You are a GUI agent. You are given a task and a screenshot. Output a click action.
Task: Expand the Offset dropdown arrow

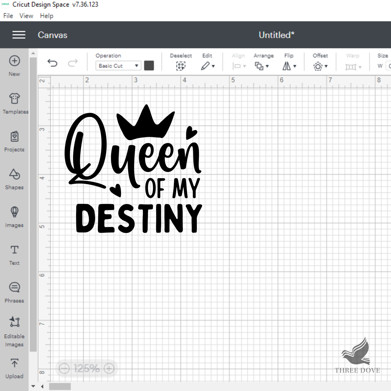pos(326,66)
